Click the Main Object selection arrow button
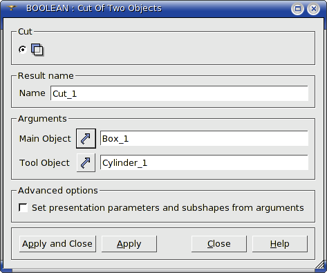 click(x=86, y=138)
